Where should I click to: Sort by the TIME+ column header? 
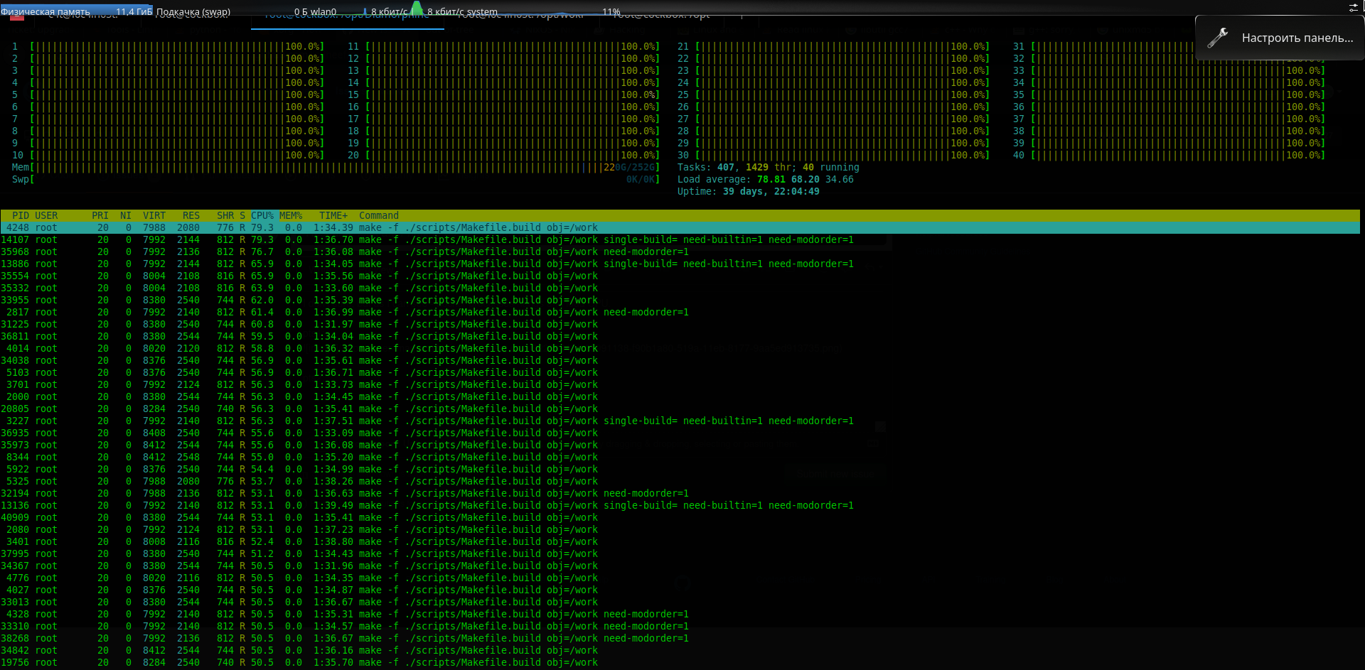pos(333,215)
